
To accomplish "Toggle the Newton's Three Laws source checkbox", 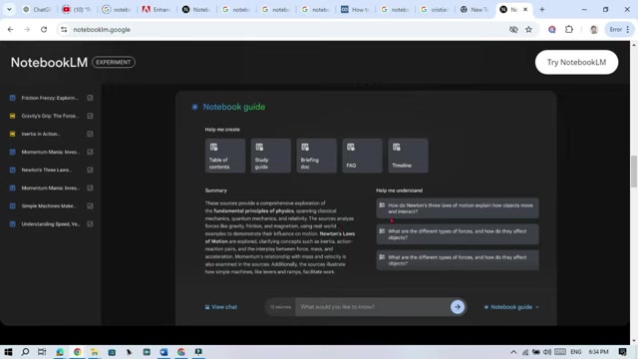I will pos(90,170).
